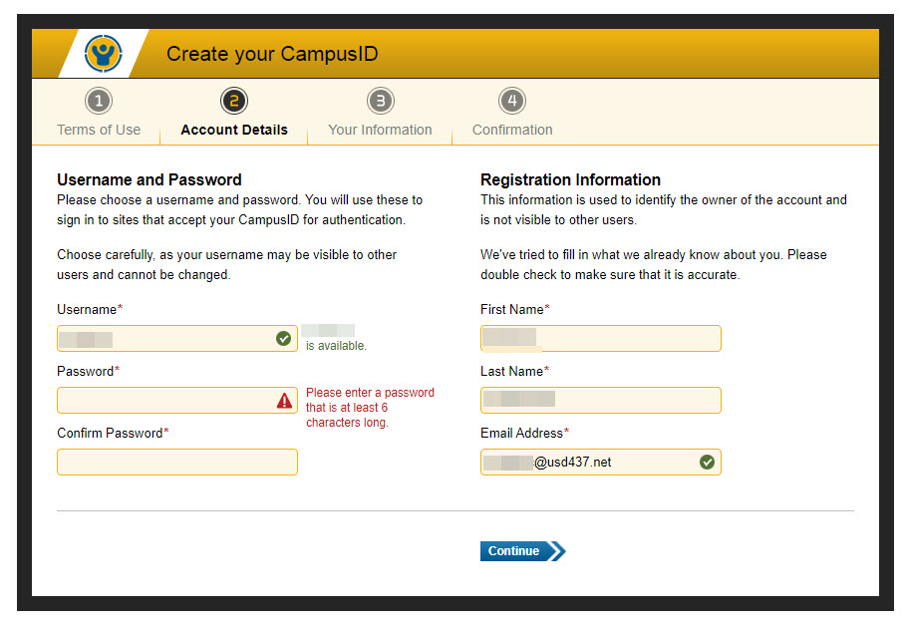
Task: Switch to the Your Information tab
Action: 380,130
